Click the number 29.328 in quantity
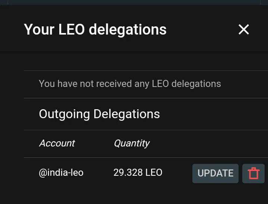Image resolution: width=268 pixels, height=204 pixels. pyautogui.click(x=128, y=172)
